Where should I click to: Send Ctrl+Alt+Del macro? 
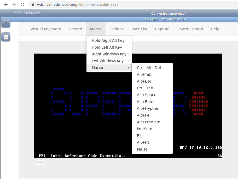pos(152,68)
